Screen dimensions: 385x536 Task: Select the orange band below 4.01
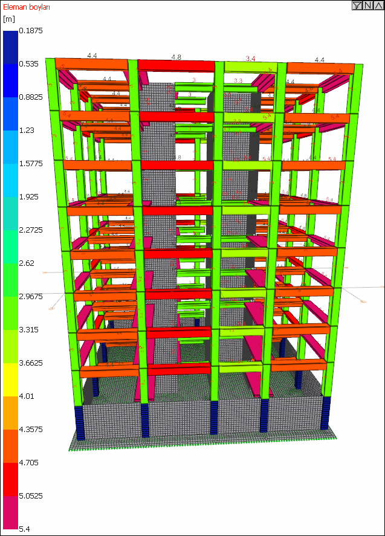(11, 413)
